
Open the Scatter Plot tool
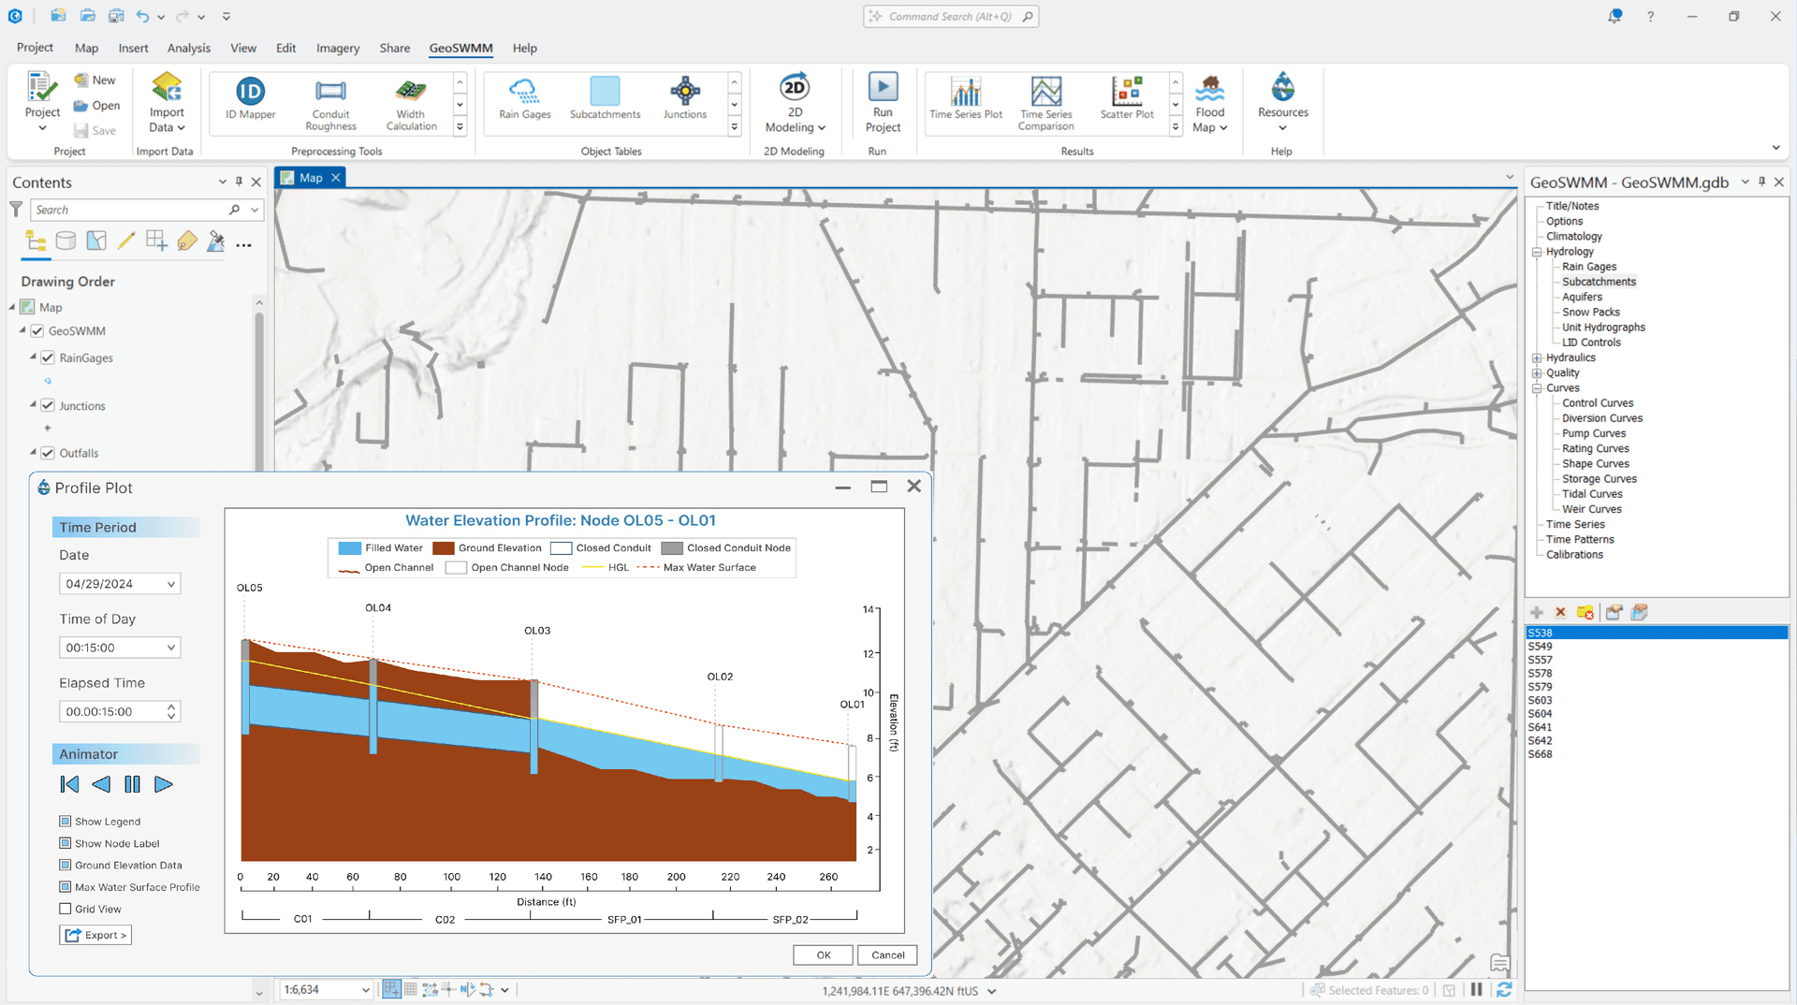click(x=1126, y=101)
